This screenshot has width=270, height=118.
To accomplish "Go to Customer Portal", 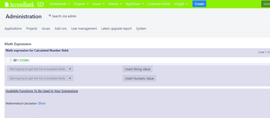I will point(159,4).
